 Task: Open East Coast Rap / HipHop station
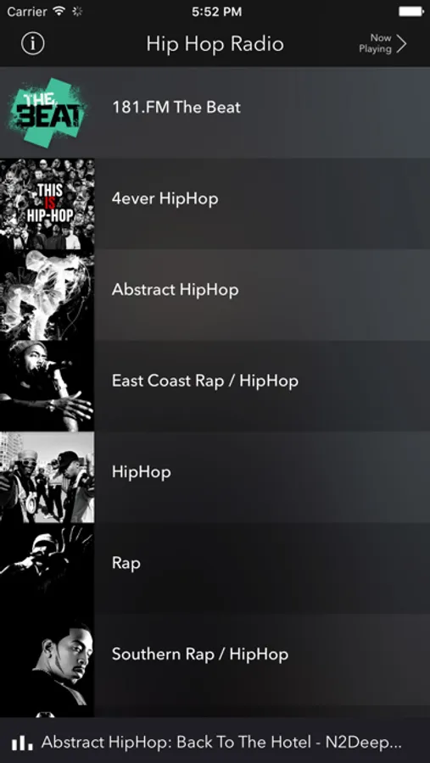(x=215, y=386)
